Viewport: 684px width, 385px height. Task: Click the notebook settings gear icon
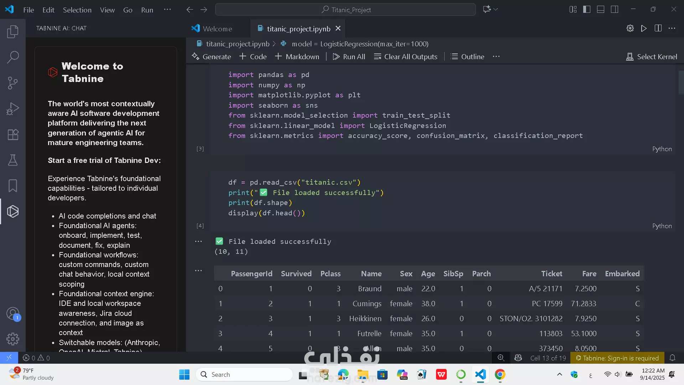click(x=630, y=29)
